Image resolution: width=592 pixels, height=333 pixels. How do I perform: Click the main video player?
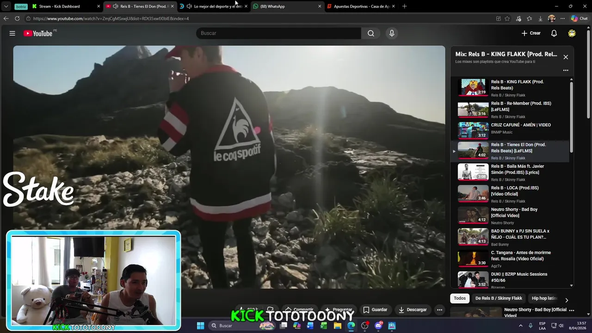pos(229,166)
